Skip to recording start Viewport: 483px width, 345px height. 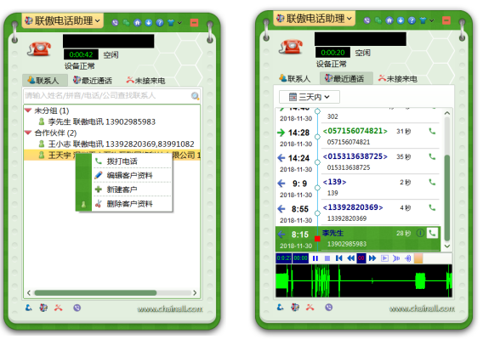(338, 258)
